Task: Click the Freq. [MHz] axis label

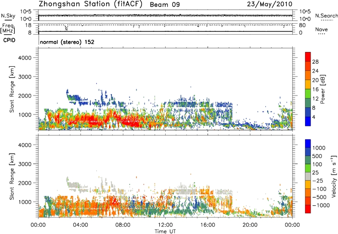Action: 8,28
